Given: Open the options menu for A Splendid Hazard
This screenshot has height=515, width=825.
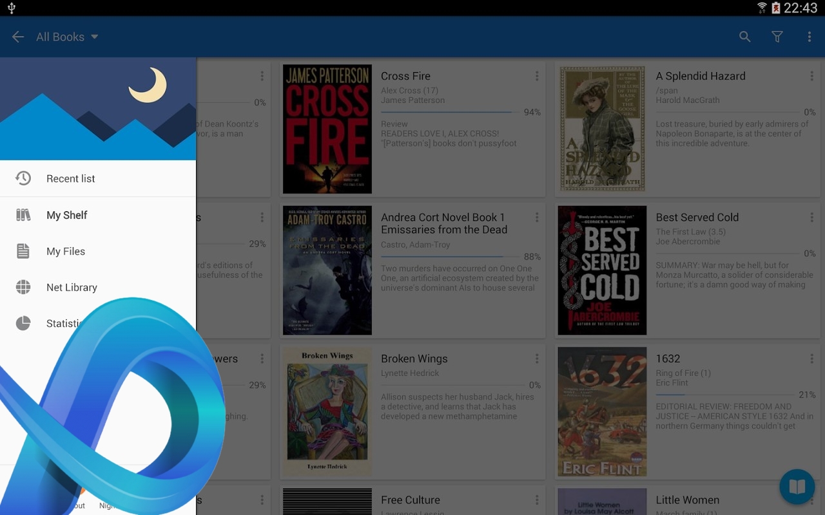Looking at the screenshot, I should (811, 76).
